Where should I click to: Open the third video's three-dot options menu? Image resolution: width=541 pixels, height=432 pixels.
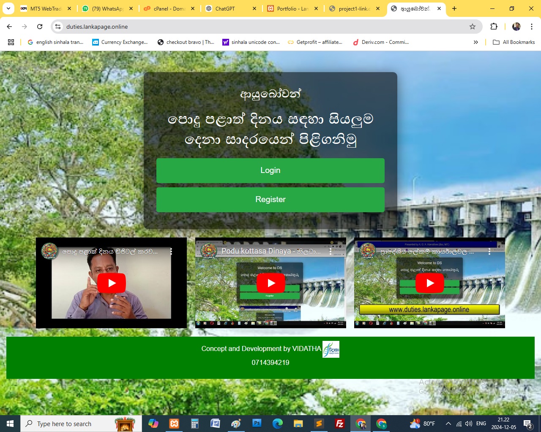[x=489, y=251]
